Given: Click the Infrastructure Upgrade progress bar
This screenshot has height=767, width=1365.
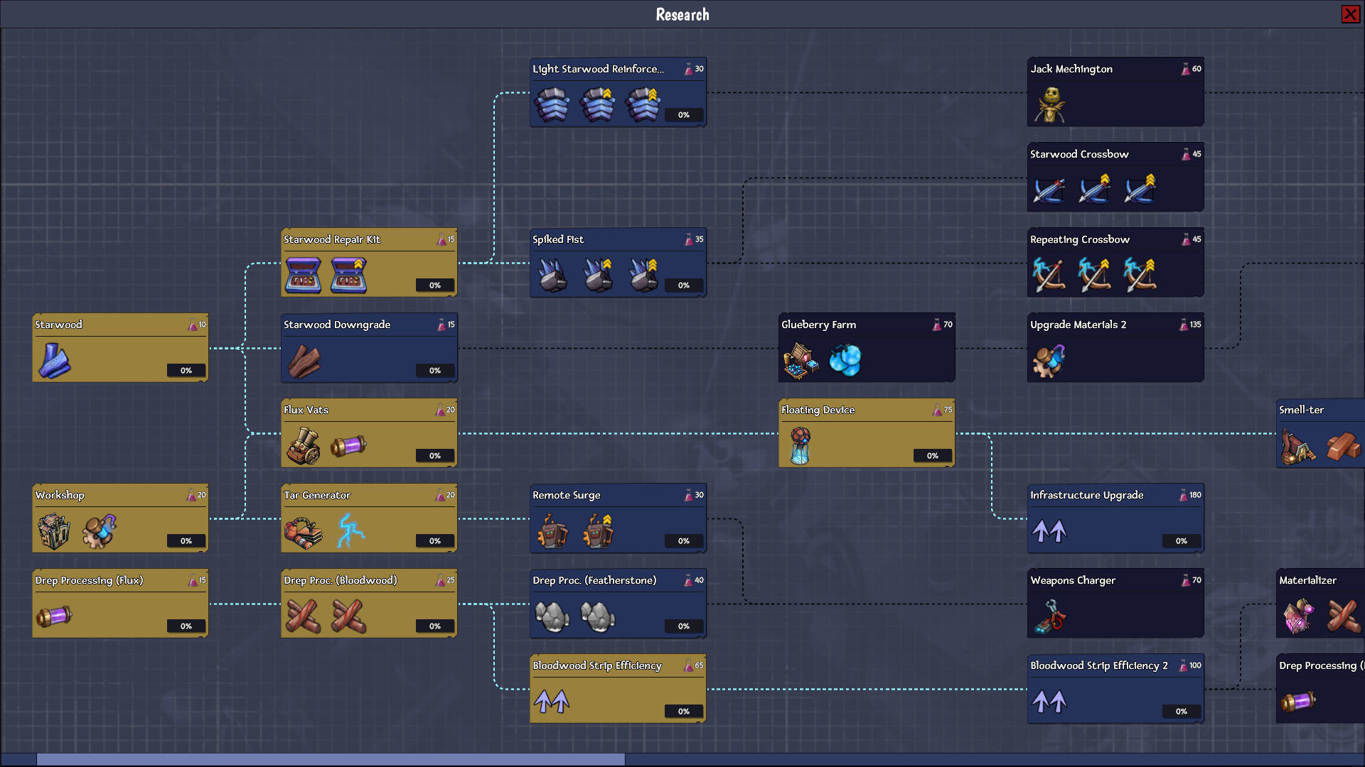Looking at the screenshot, I should coord(1182,541).
